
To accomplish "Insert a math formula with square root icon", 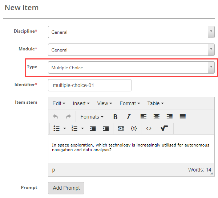I will pos(164,128).
